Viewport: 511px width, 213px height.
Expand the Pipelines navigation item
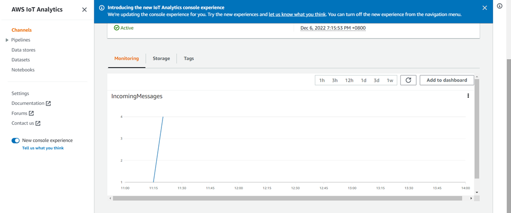(7, 40)
